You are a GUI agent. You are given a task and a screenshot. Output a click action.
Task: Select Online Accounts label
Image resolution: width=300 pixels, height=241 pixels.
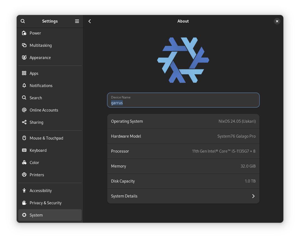click(44, 110)
